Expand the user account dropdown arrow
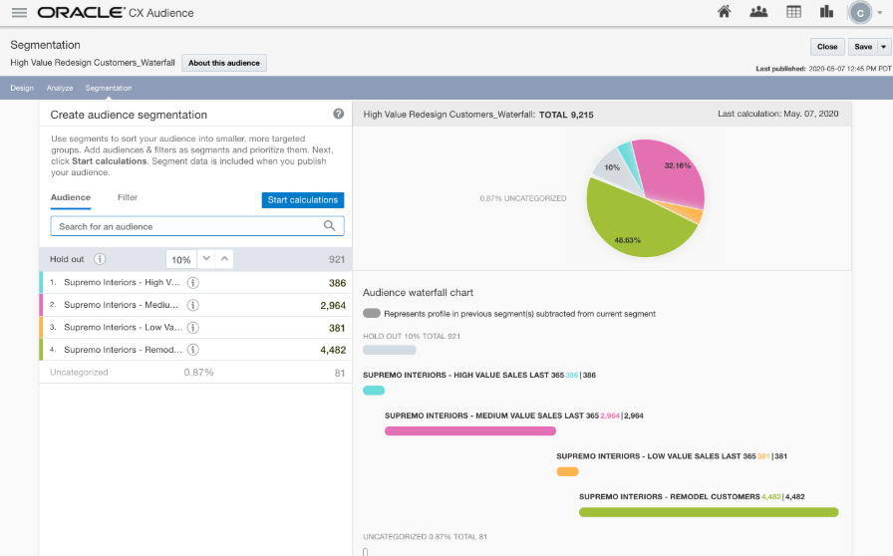 880,13
